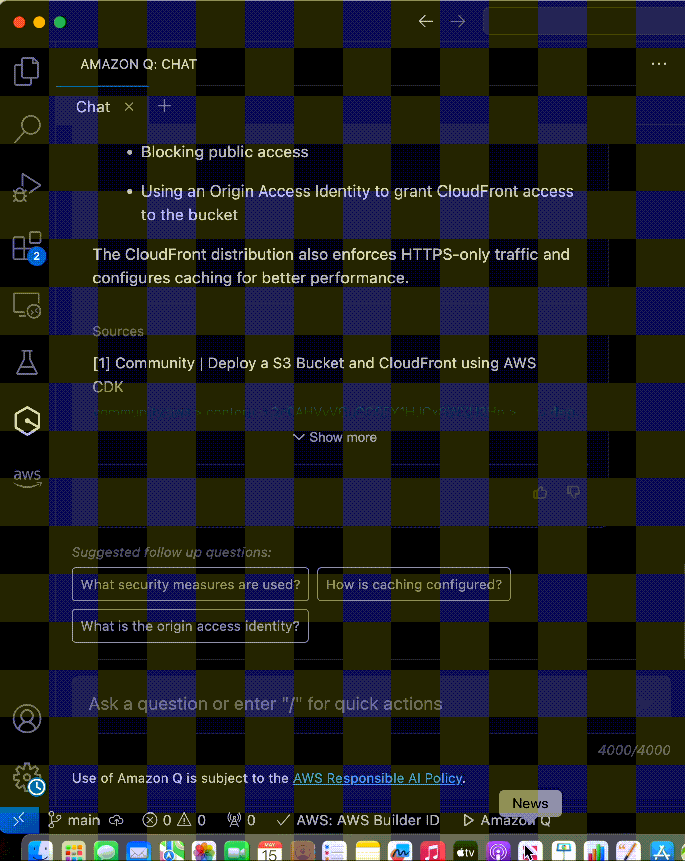Screen dimensions: 685x861
Task: Open the Search view
Action: 26,129
